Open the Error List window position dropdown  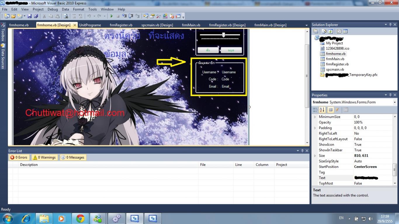[x=298, y=151]
